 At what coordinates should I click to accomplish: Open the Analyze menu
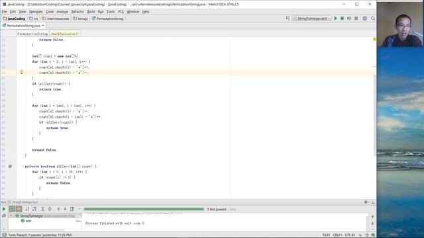62,12
